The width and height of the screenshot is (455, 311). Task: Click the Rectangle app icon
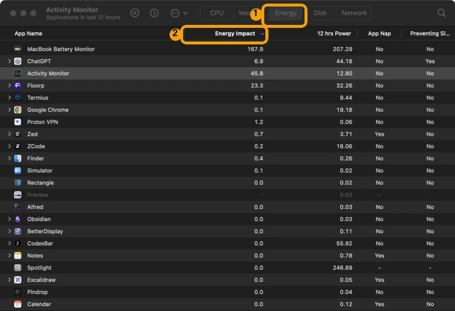point(18,183)
